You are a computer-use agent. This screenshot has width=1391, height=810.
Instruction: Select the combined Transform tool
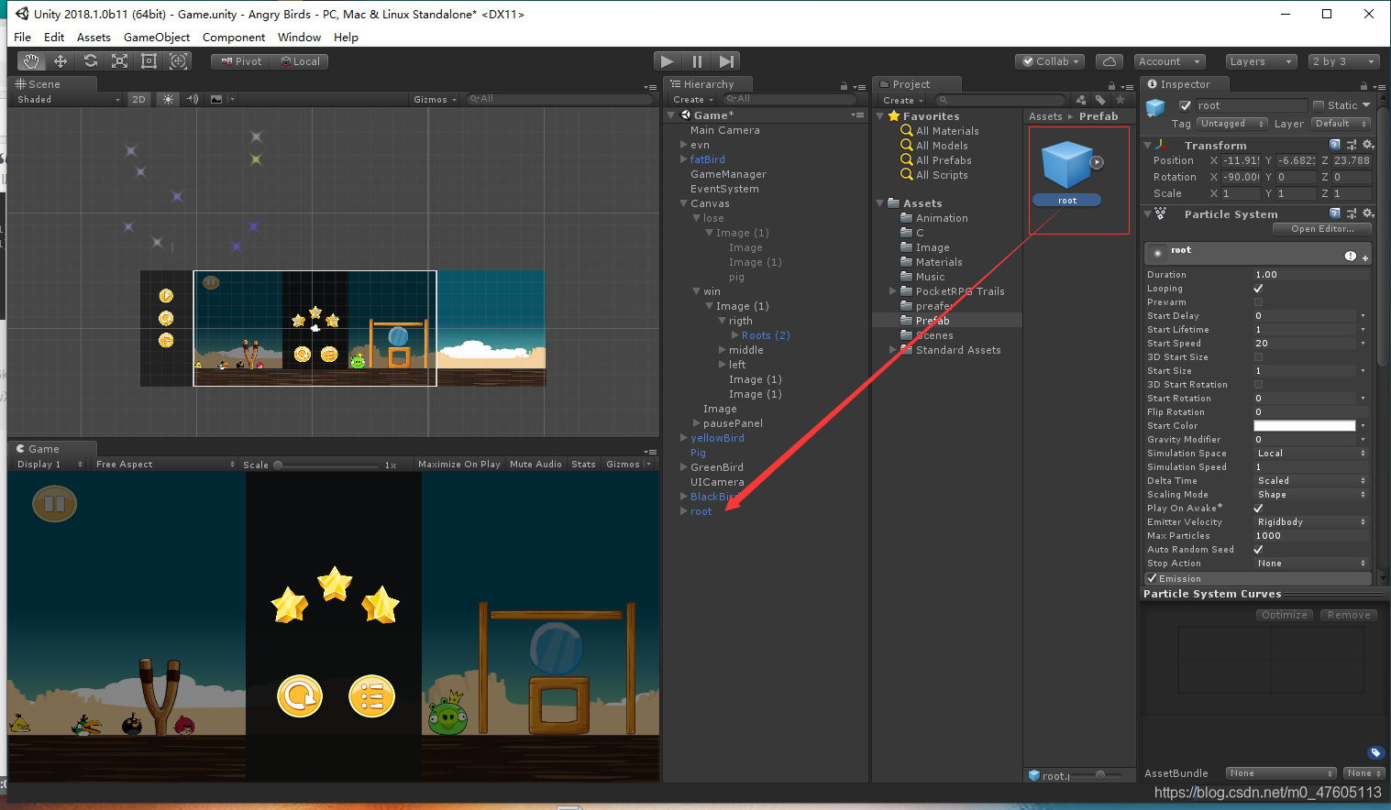click(179, 61)
